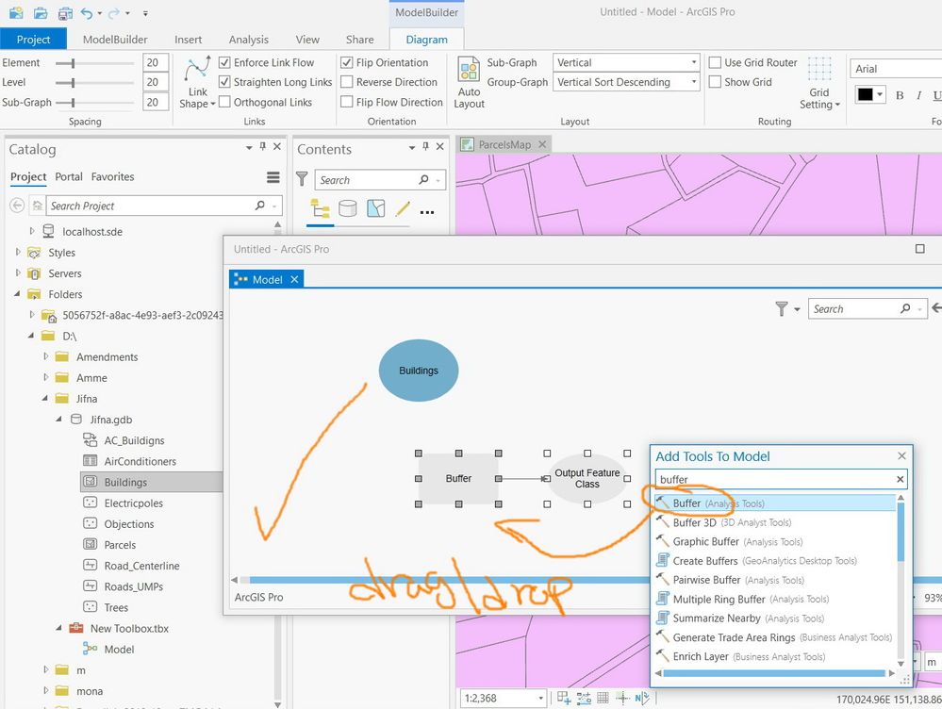Enable Reverse Direction checkbox
The width and height of the screenshot is (942, 709).
pyautogui.click(x=347, y=82)
